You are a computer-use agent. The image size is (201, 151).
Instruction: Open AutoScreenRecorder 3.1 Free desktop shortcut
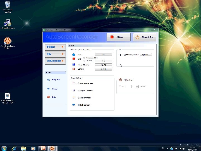[8, 43]
